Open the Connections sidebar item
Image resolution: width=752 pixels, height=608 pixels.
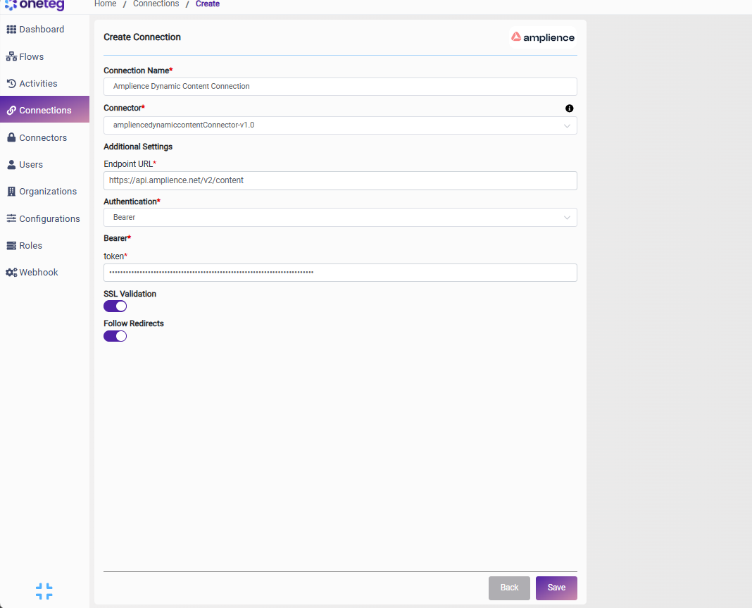click(x=44, y=109)
